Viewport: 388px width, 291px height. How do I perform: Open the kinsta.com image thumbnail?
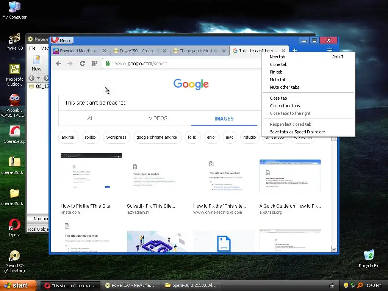[91, 176]
